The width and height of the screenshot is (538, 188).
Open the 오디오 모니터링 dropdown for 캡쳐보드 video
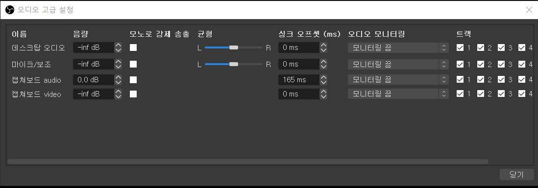[398, 94]
